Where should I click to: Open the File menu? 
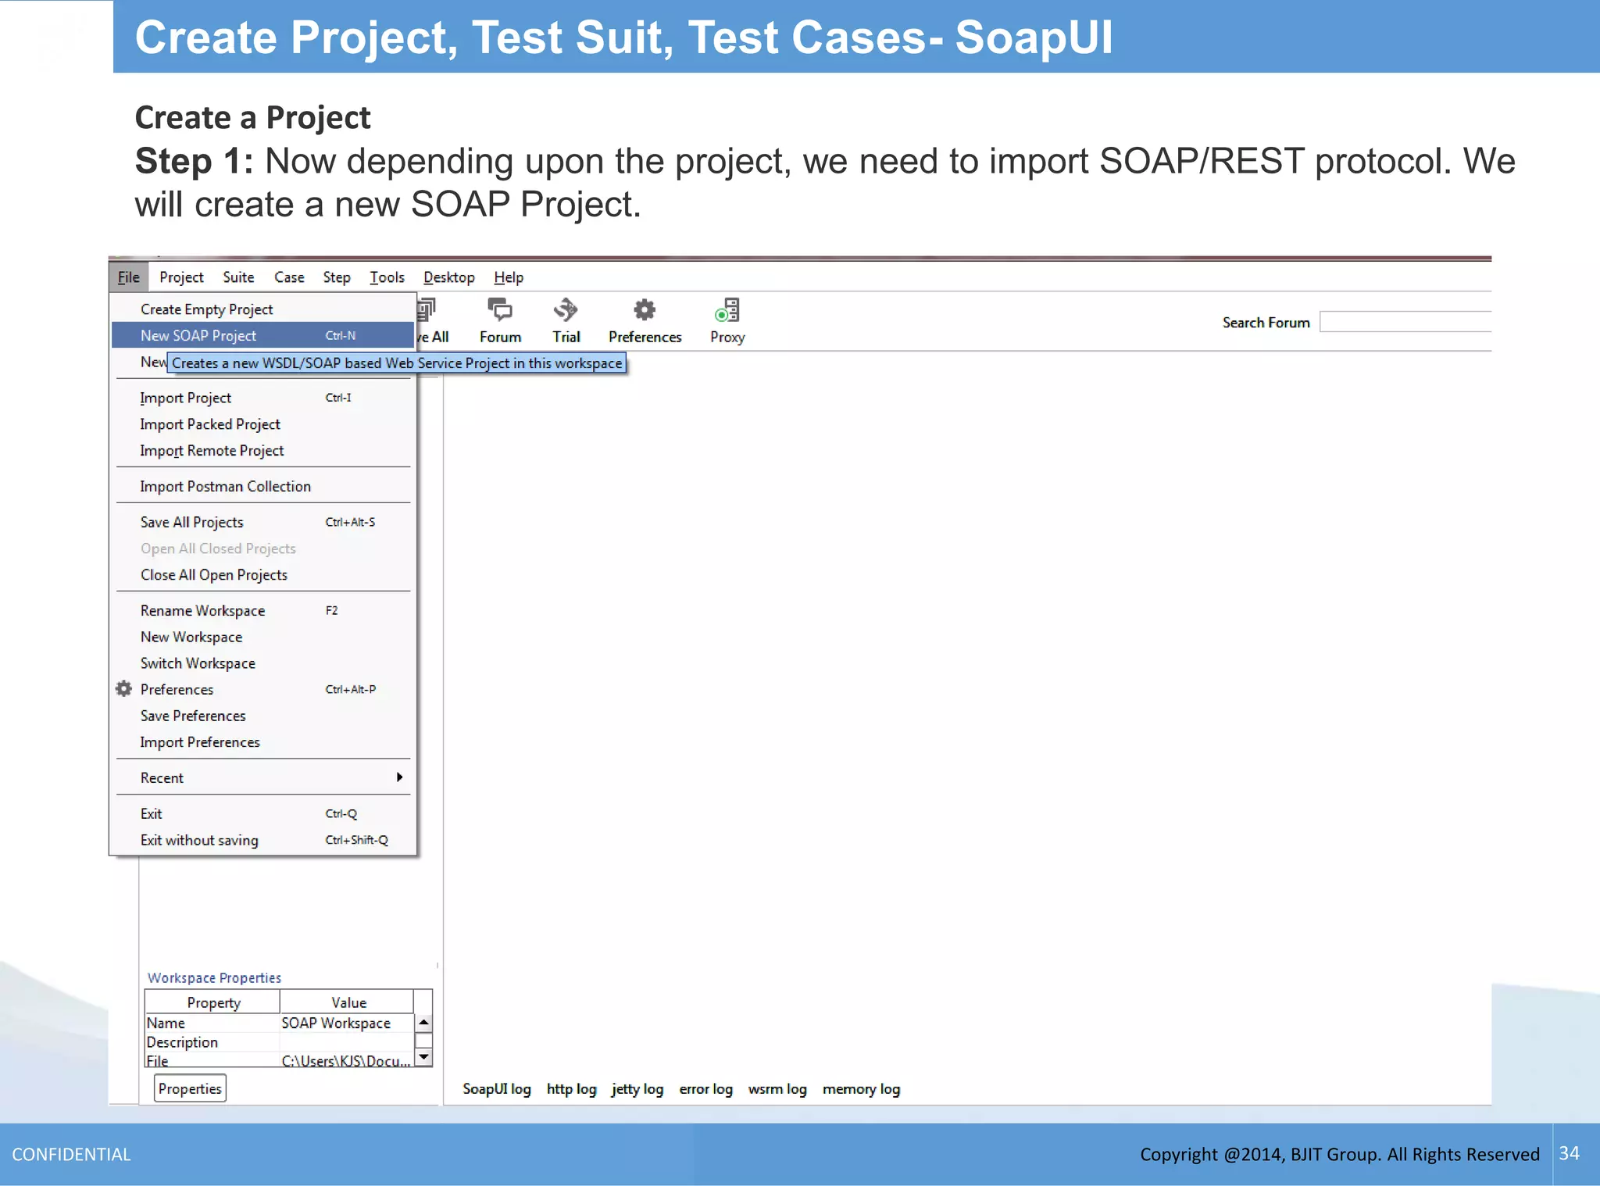(128, 277)
